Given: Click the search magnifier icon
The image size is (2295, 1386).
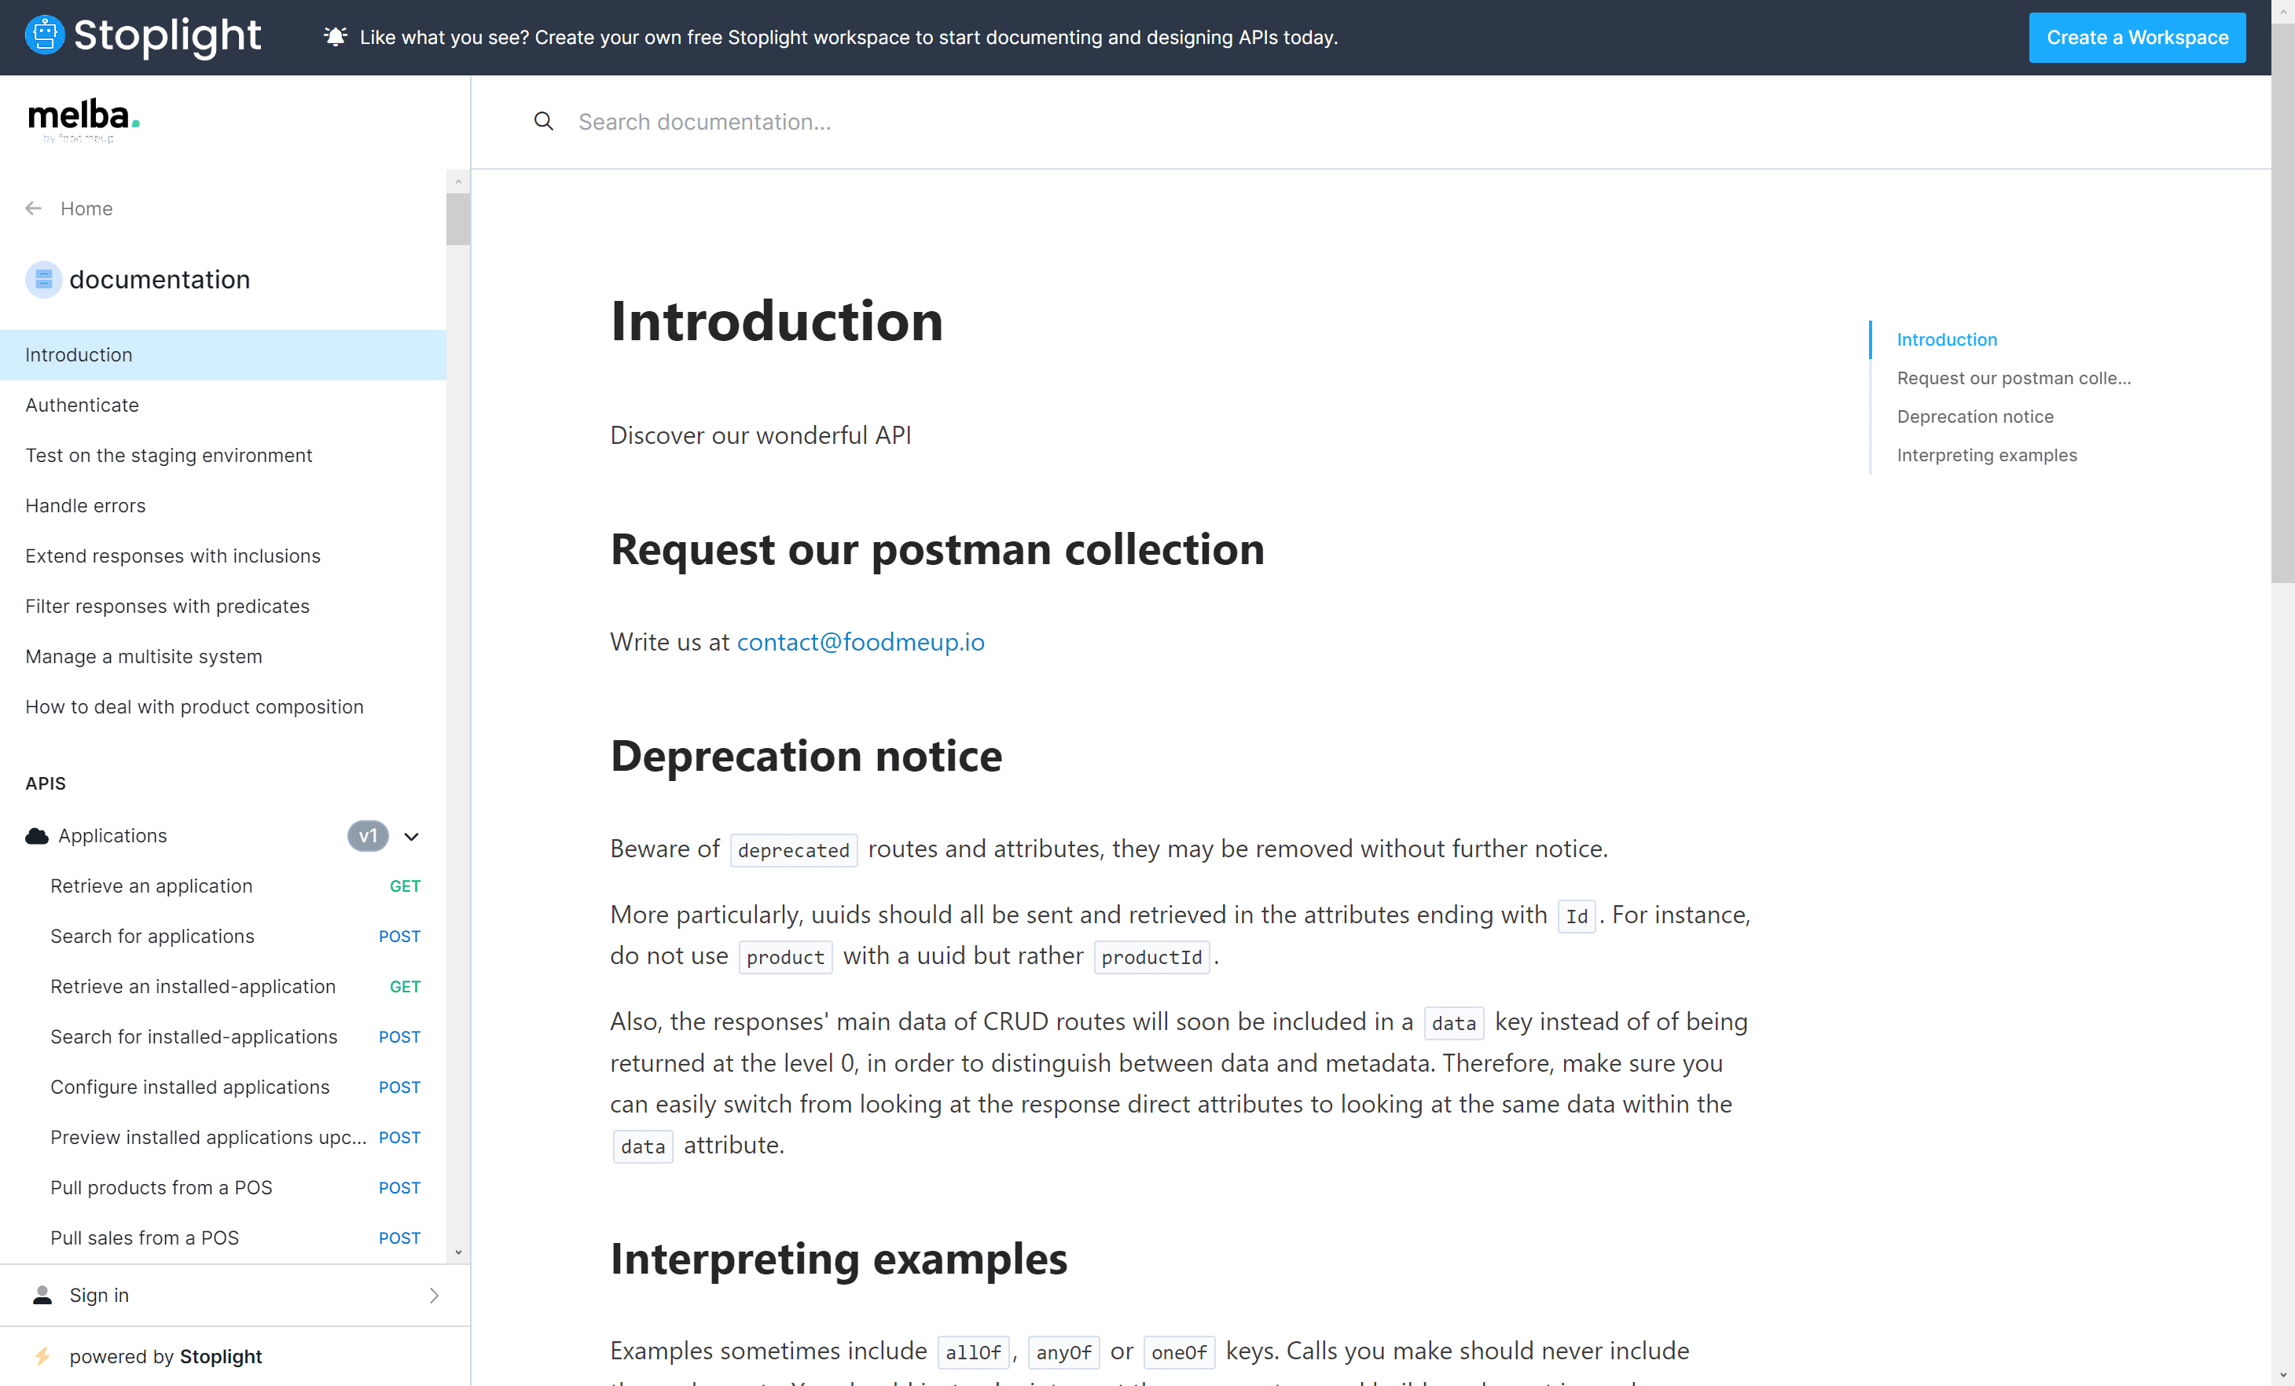Looking at the screenshot, I should click(544, 122).
